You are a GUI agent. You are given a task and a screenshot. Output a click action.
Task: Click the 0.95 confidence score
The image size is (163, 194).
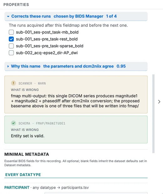(x=121, y=66)
